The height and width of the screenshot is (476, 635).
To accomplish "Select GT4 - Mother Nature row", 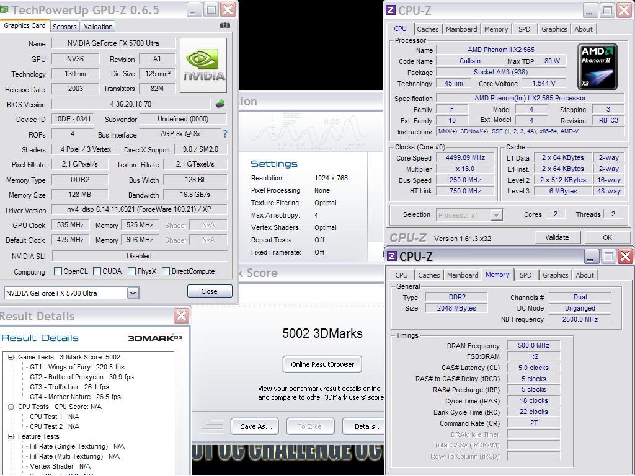I will pyautogui.click(x=75, y=397).
